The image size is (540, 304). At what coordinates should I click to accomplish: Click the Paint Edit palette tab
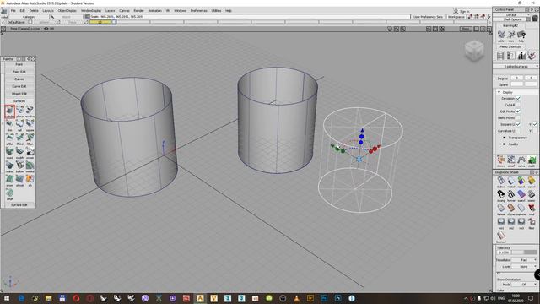coord(19,72)
